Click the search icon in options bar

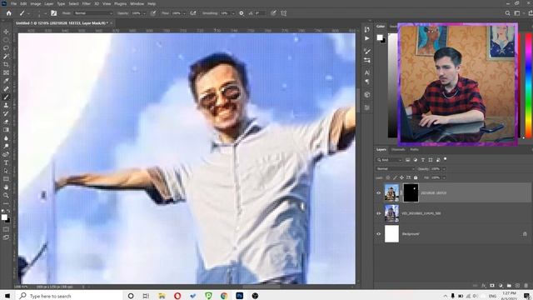[507, 13]
